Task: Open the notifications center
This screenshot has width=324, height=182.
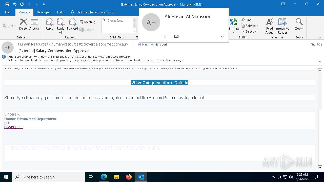Action: pyautogui.click(x=316, y=177)
